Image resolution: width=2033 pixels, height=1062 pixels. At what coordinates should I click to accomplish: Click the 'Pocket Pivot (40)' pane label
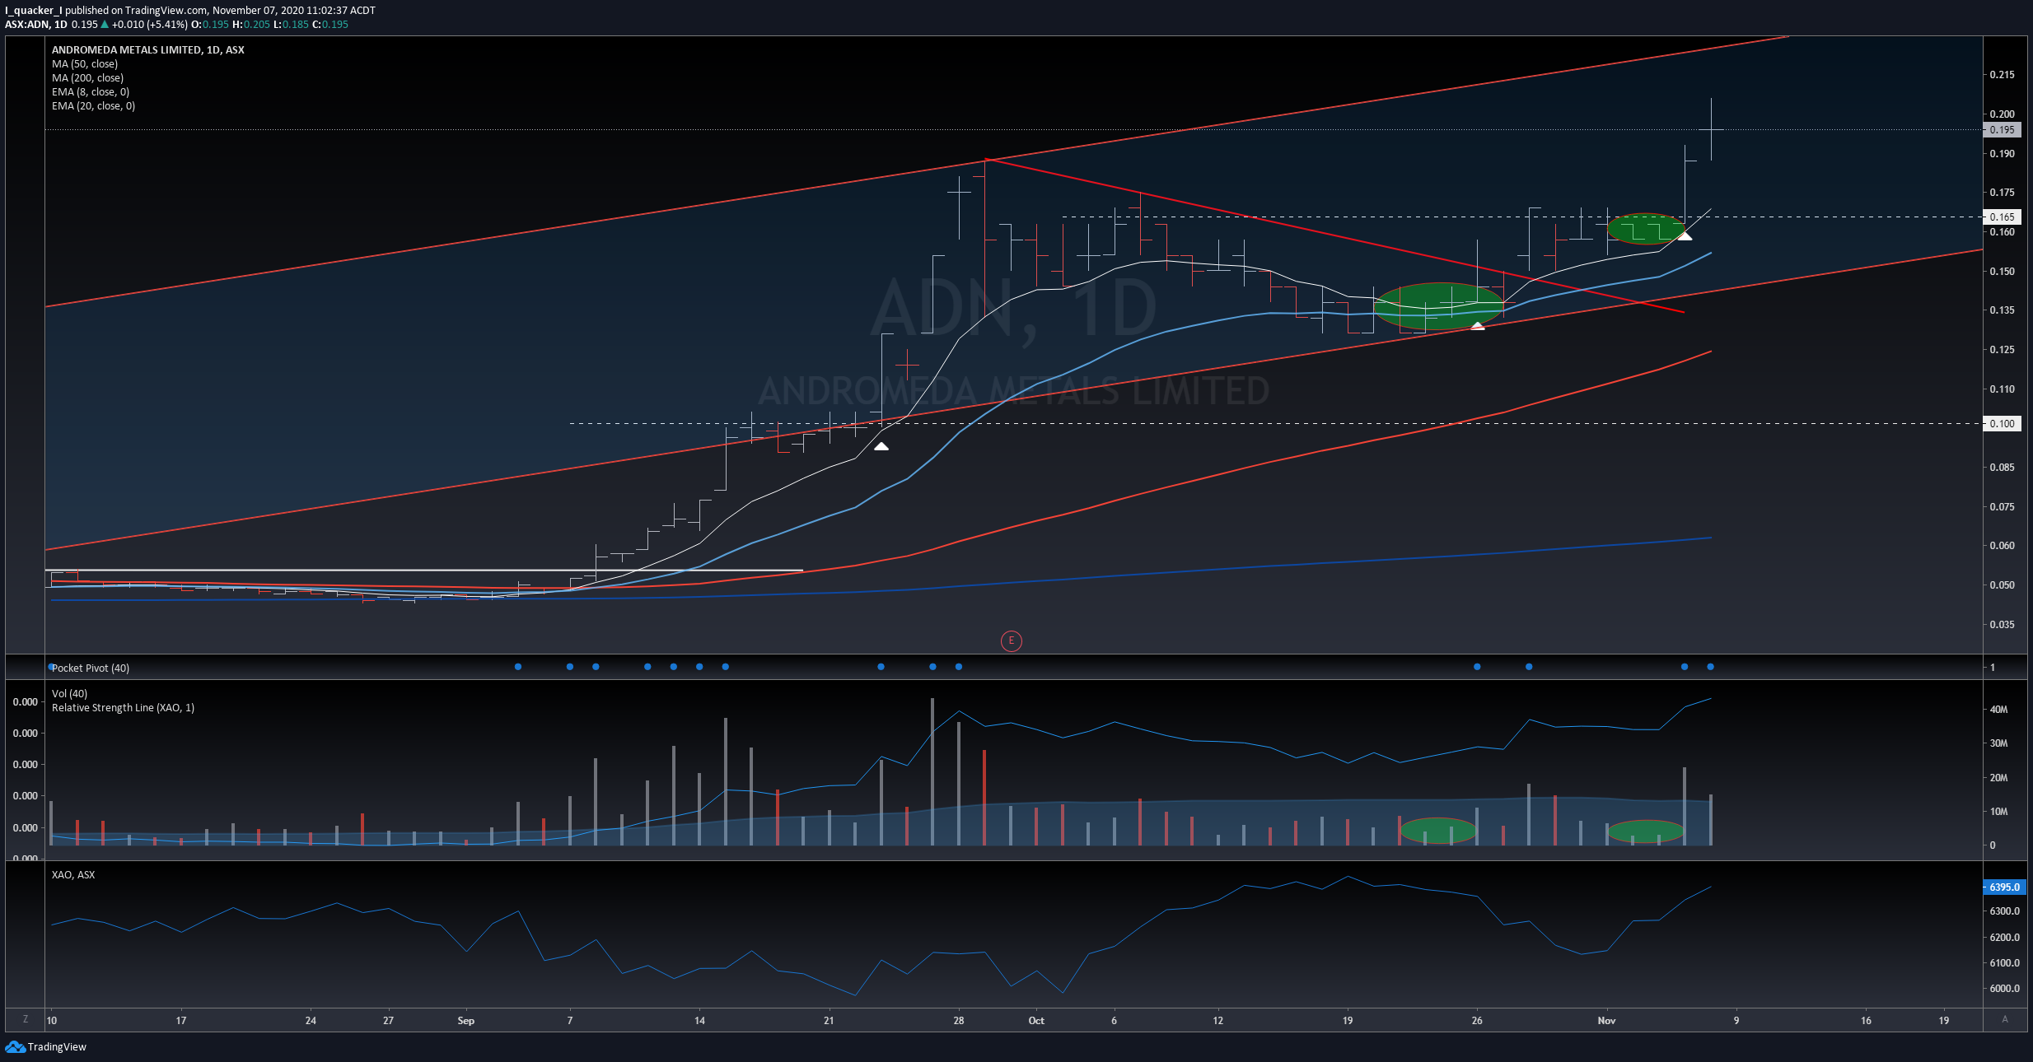(x=91, y=668)
